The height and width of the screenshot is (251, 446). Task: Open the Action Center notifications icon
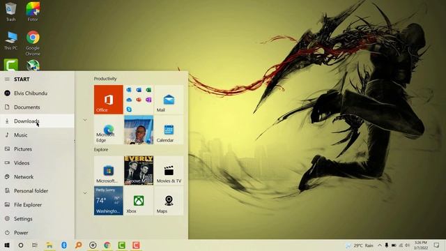[x=436, y=245]
